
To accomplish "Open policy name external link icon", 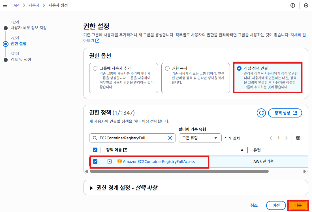I will (125, 150).
